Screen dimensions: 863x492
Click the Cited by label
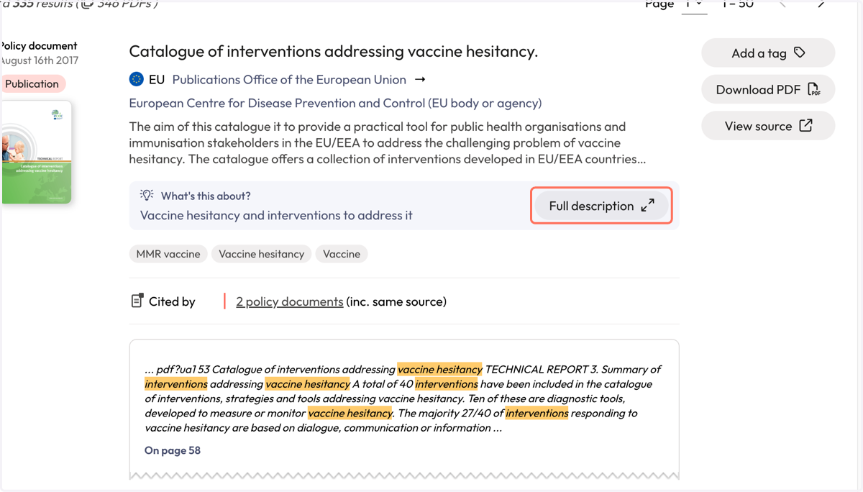pyautogui.click(x=172, y=301)
